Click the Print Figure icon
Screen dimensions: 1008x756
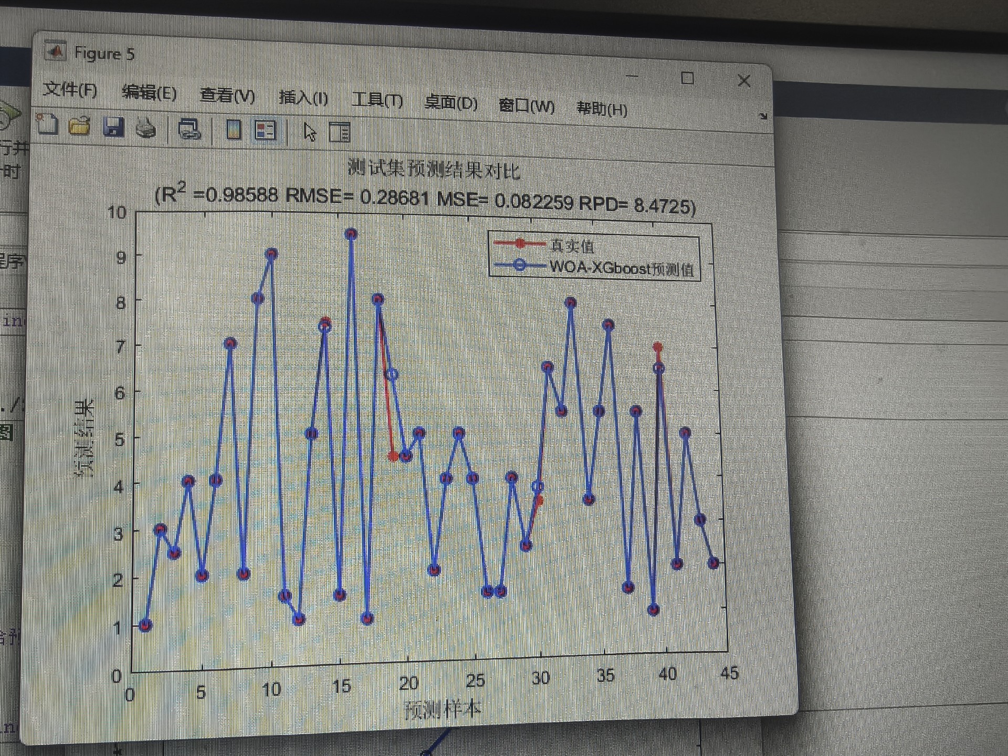[145, 128]
